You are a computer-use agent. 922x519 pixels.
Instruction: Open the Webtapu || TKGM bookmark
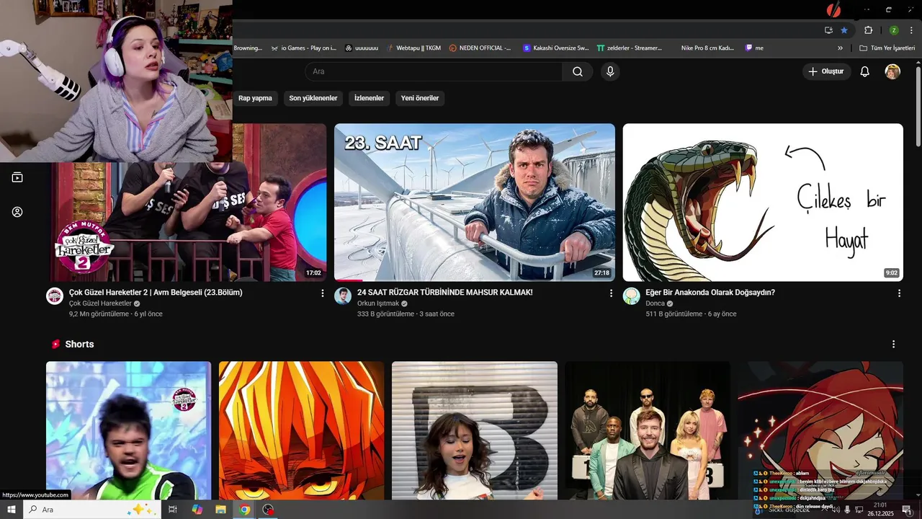click(413, 48)
